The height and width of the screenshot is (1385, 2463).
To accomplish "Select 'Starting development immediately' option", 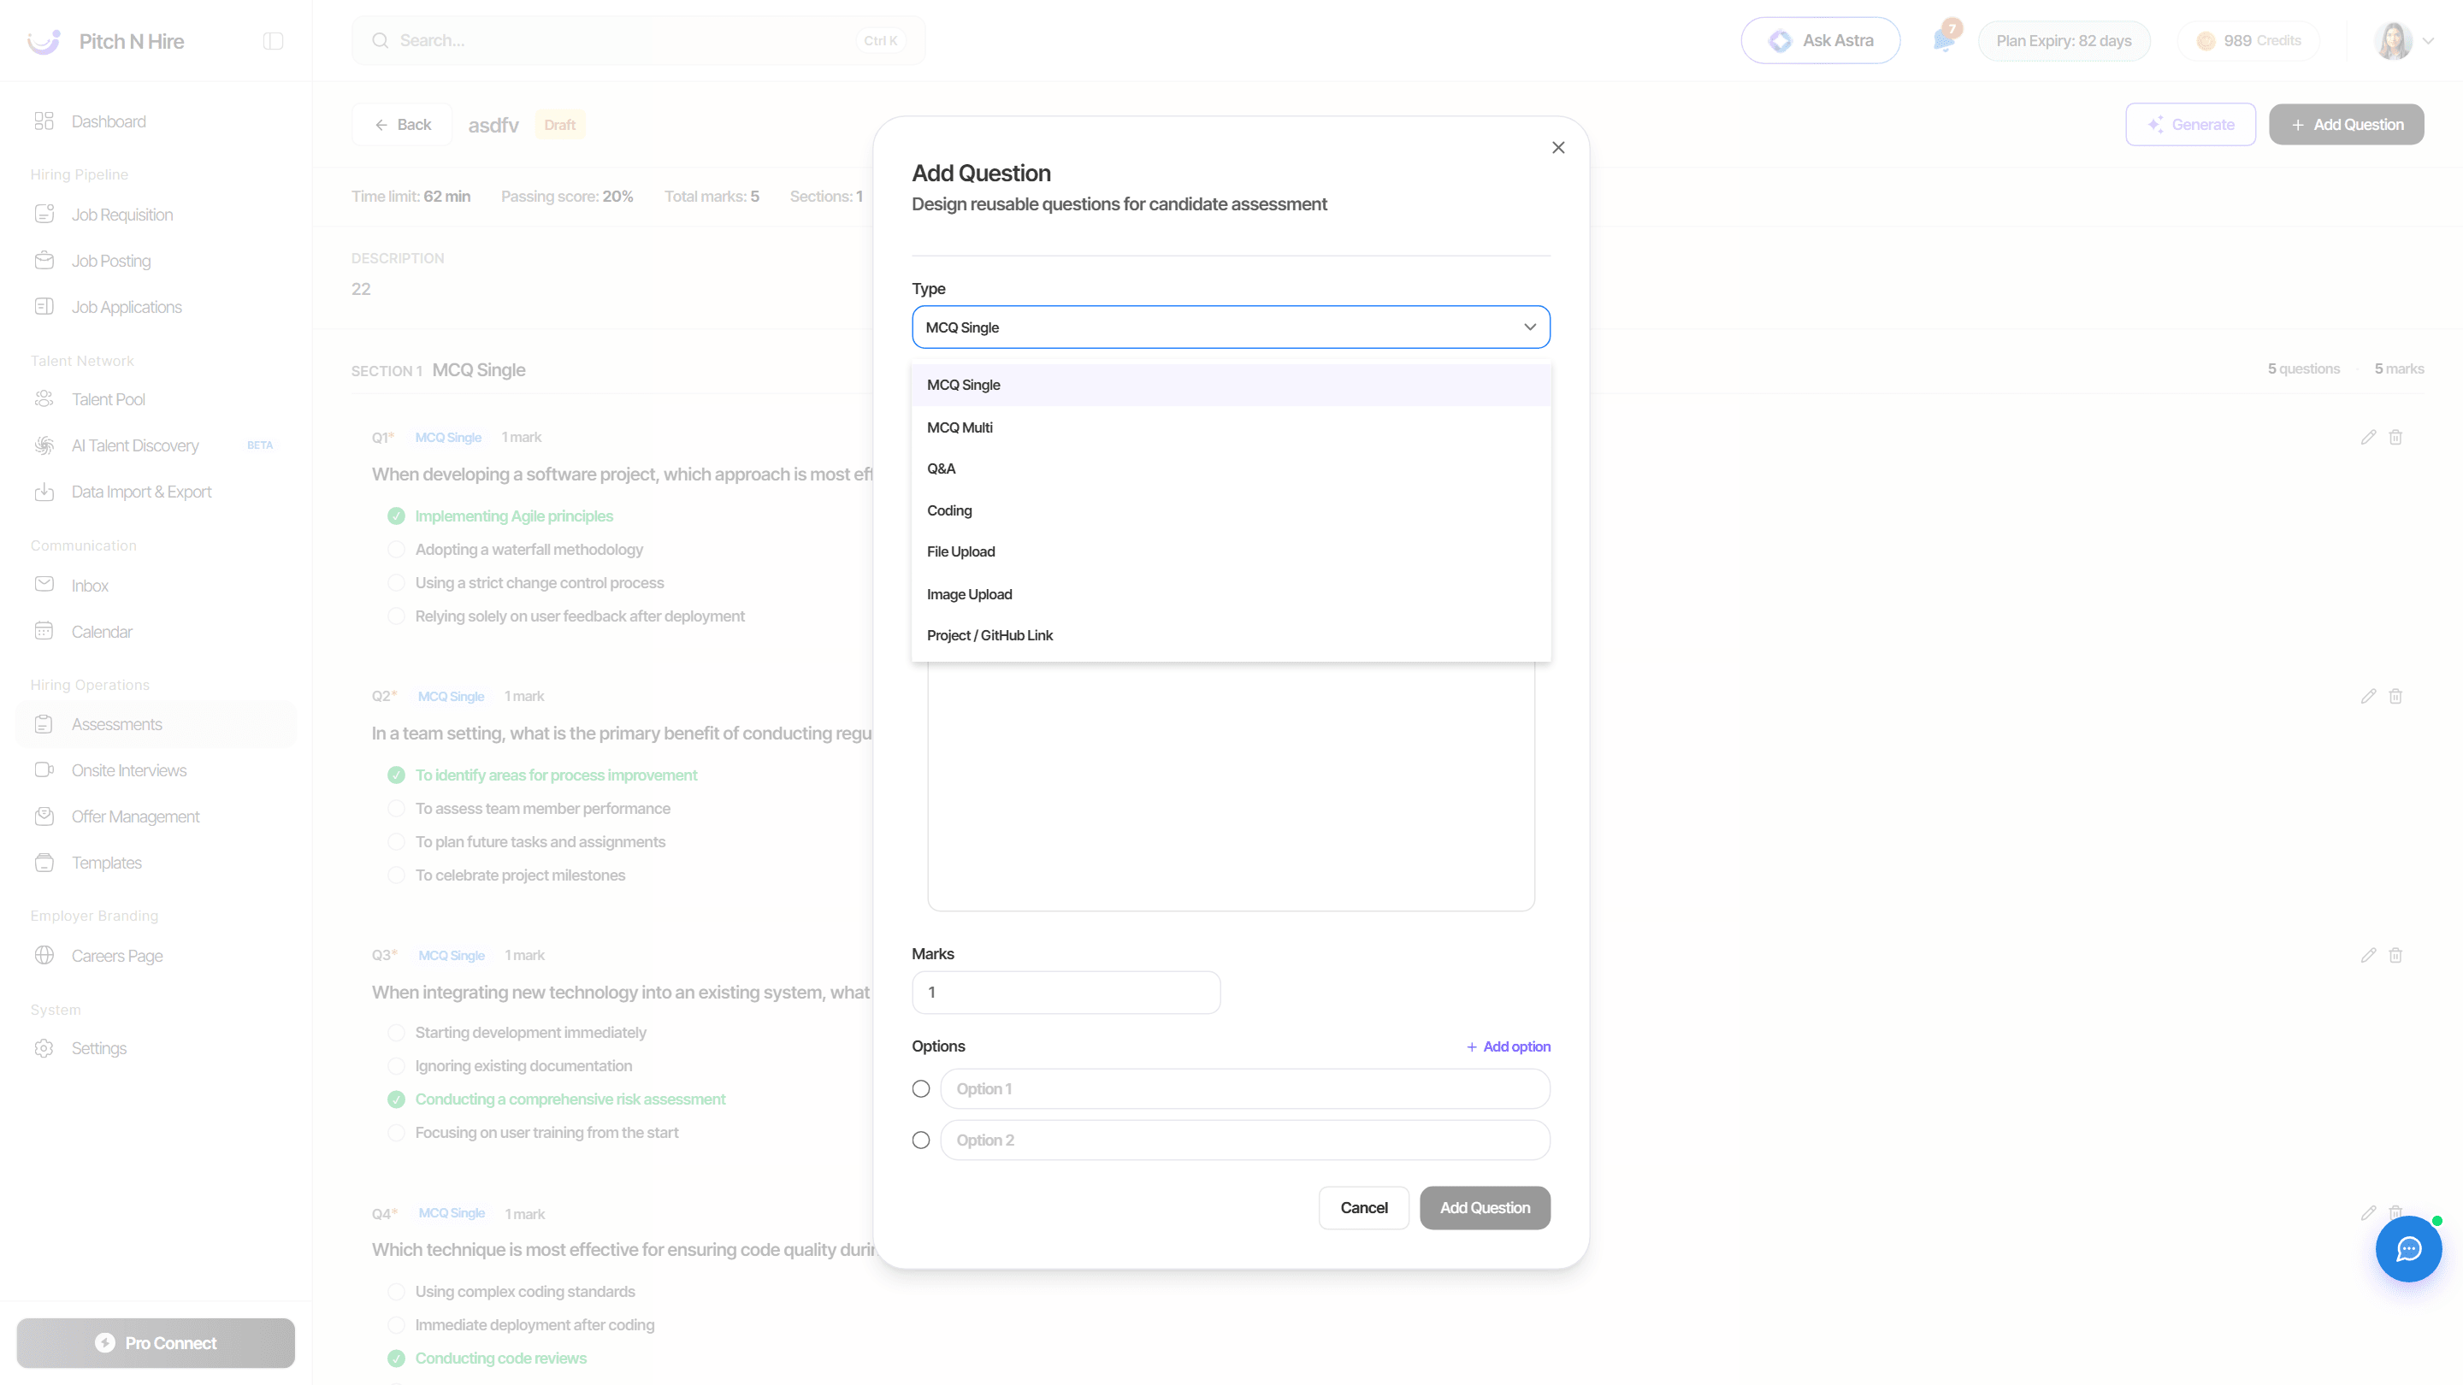I will (x=396, y=1034).
